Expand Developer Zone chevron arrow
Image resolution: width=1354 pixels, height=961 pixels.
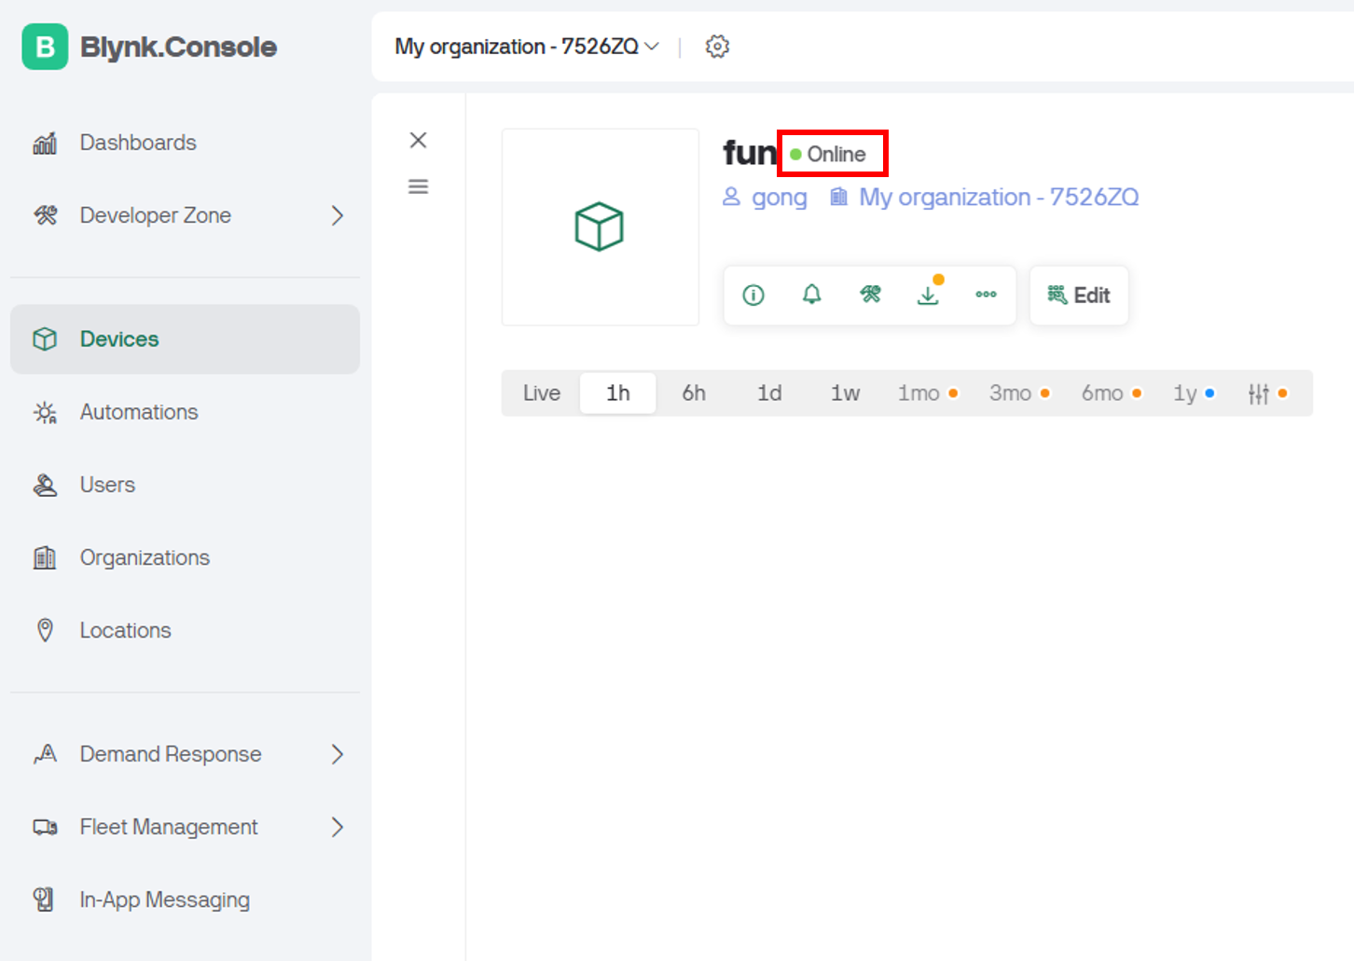[338, 215]
